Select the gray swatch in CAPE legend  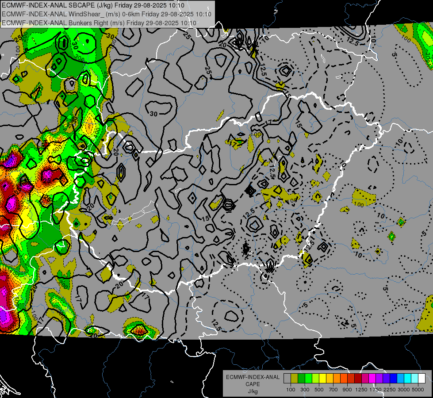(287, 379)
